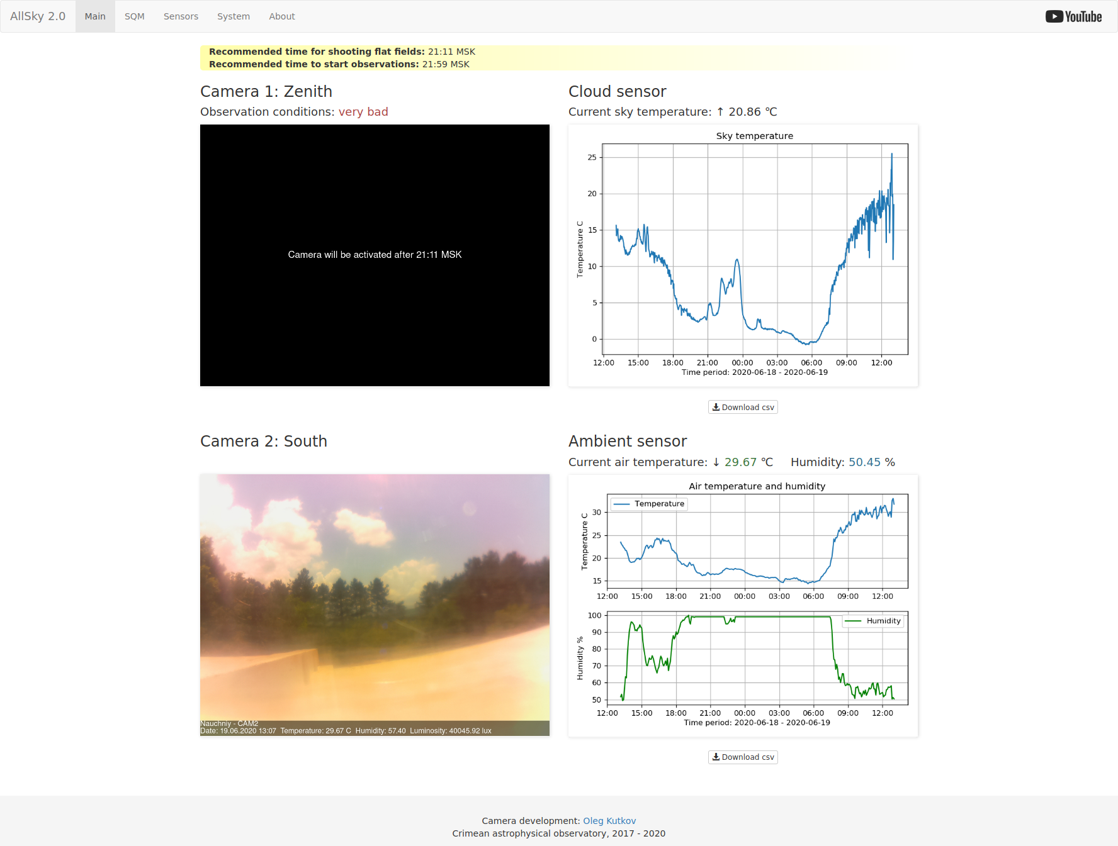Click the Temperature legend entry
This screenshot has width=1118, height=846.
(x=649, y=504)
